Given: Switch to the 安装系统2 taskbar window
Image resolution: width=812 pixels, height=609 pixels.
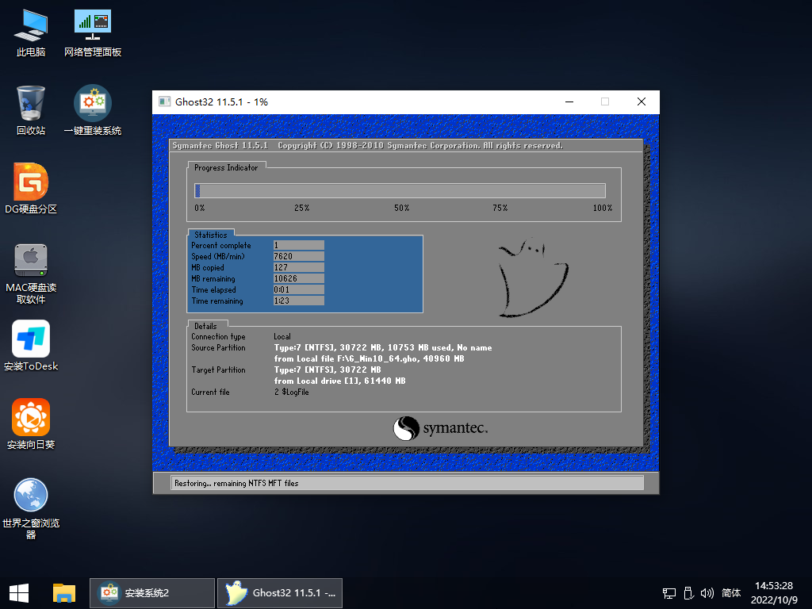Looking at the screenshot, I should coord(152,592).
